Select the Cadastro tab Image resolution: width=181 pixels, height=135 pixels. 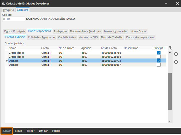[x=22, y=10]
